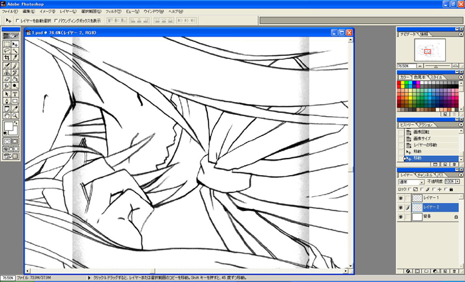Select the Eyedropper tool
The width and height of the screenshot is (465, 282).
tap(15, 109)
